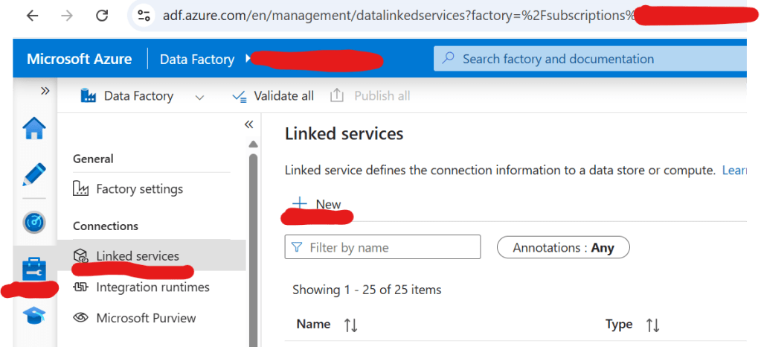Open Integration runtimes page
Image resolution: width=761 pixels, height=347 pixels.
coord(152,287)
